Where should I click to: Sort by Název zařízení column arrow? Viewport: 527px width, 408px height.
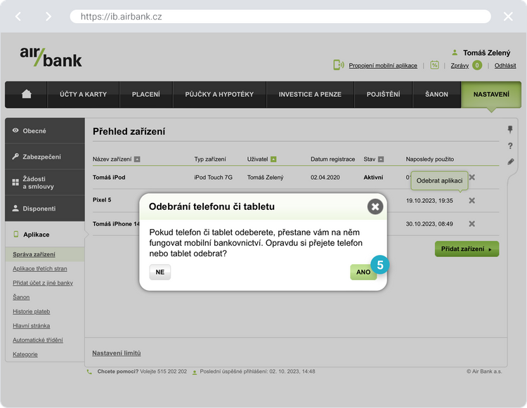137,159
